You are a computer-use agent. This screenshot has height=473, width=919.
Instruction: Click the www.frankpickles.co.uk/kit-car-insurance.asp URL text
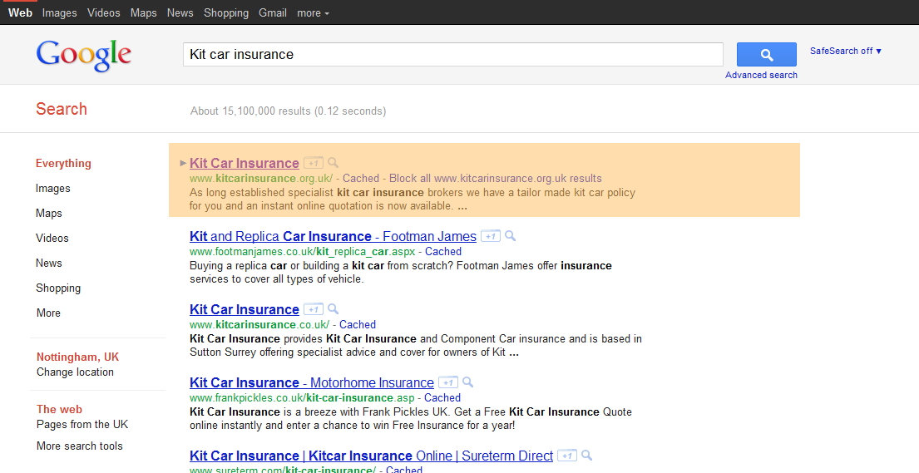click(x=302, y=398)
